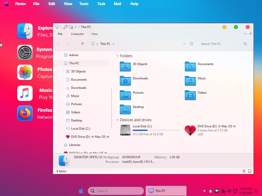Open the Tools menu in top bar
262x196 pixels.
point(84,4)
